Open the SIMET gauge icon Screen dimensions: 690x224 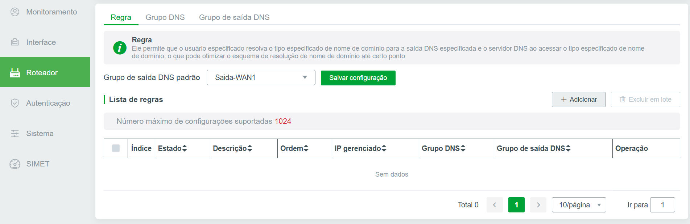pos(15,164)
